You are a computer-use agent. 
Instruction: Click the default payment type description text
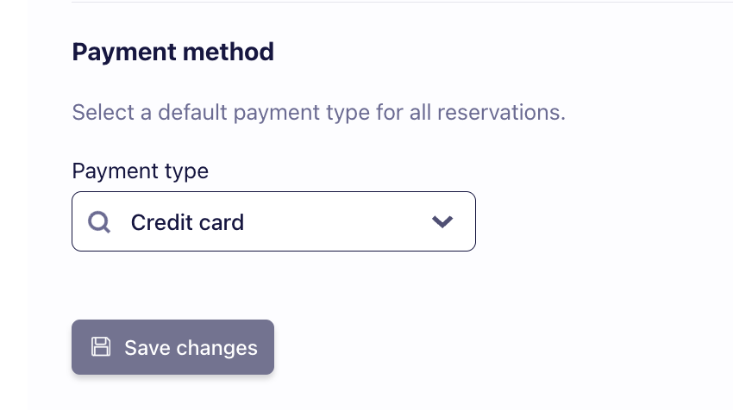[x=319, y=113]
